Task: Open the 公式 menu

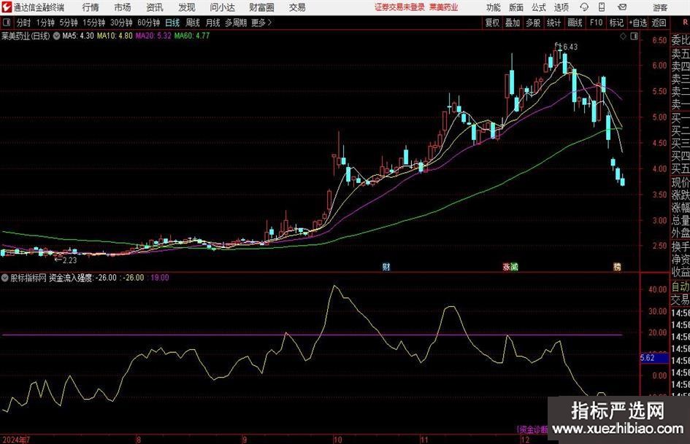Action: pos(539,7)
